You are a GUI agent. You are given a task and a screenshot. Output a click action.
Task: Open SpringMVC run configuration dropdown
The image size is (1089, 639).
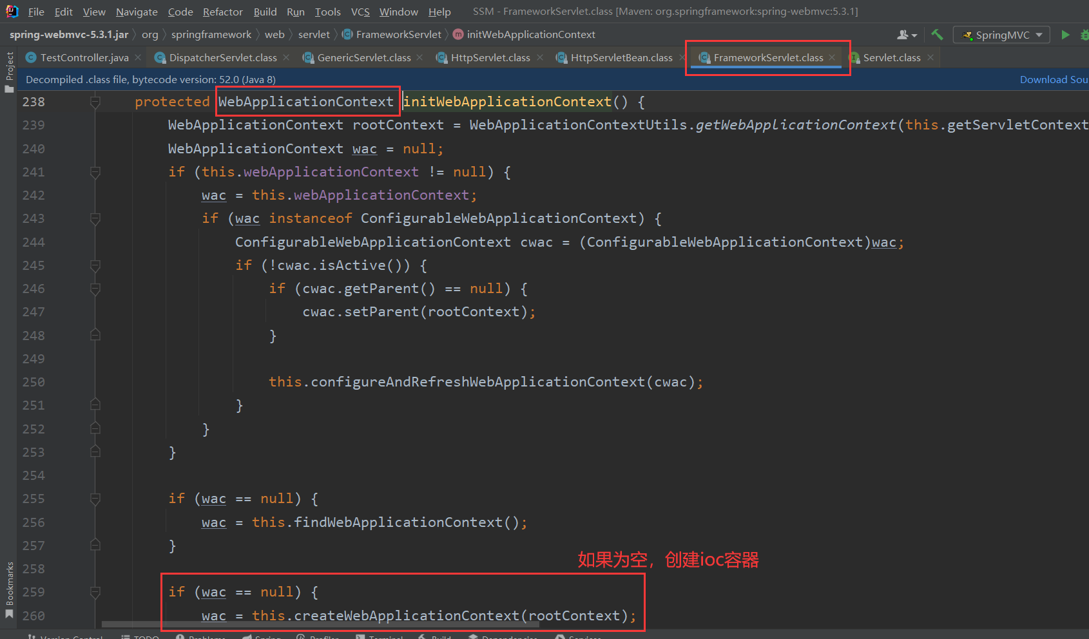[1002, 35]
